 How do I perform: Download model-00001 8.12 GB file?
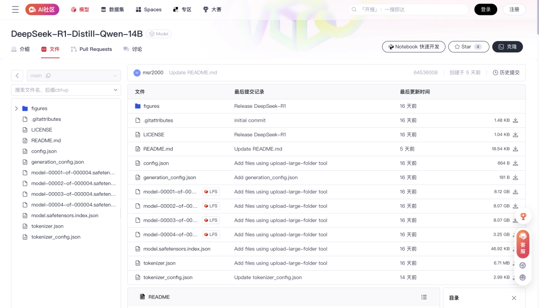[x=515, y=192]
